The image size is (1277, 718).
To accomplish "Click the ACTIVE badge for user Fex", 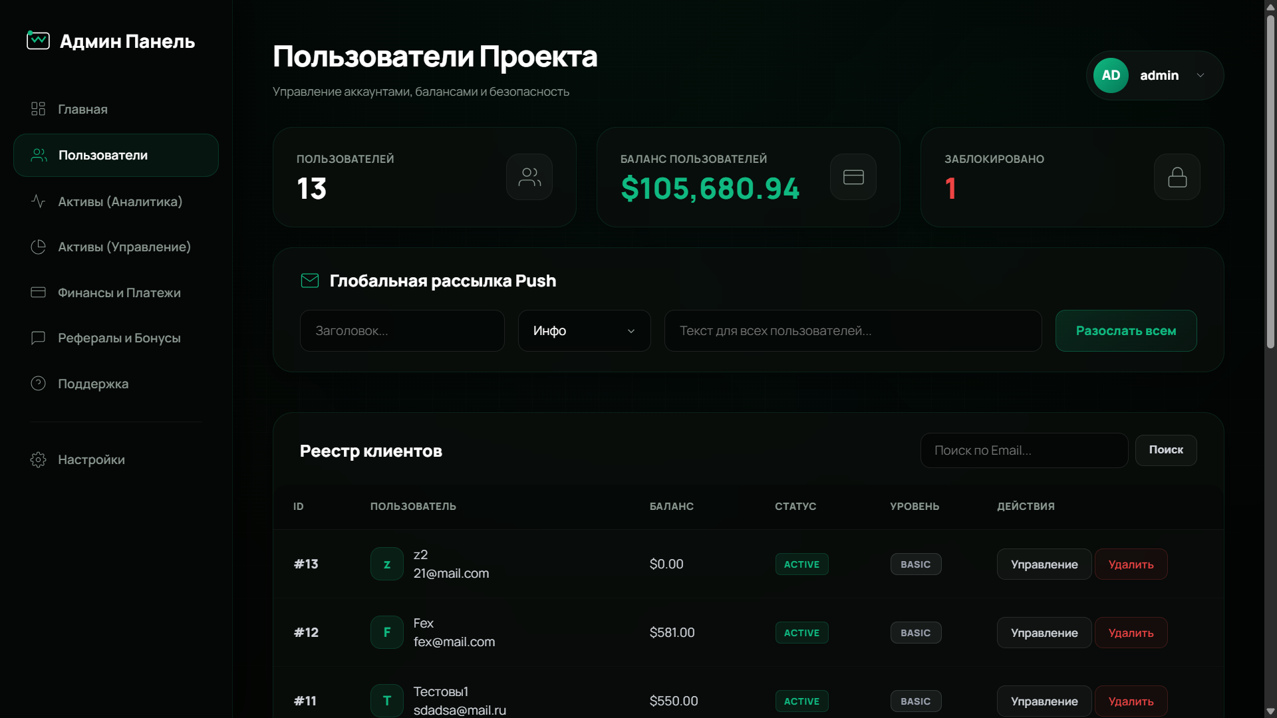I will tap(801, 633).
